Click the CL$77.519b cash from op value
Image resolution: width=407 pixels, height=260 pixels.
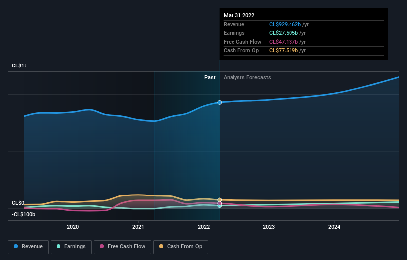pos(284,51)
